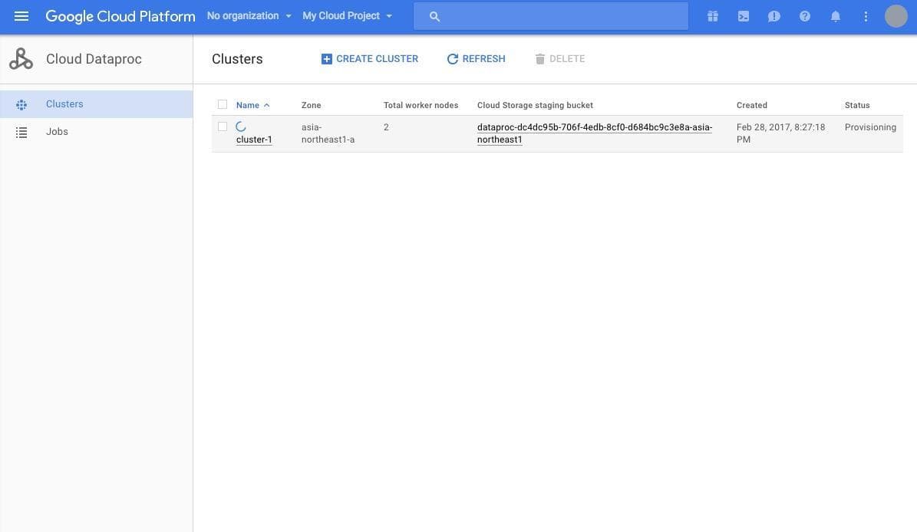
Task: Open the help question mark icon
Action: [805, 16]
